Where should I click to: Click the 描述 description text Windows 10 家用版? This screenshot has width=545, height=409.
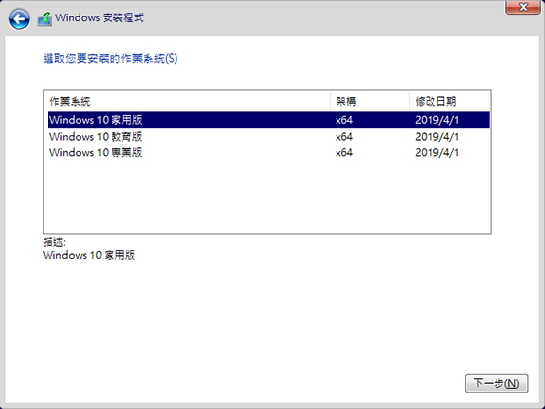88,255
